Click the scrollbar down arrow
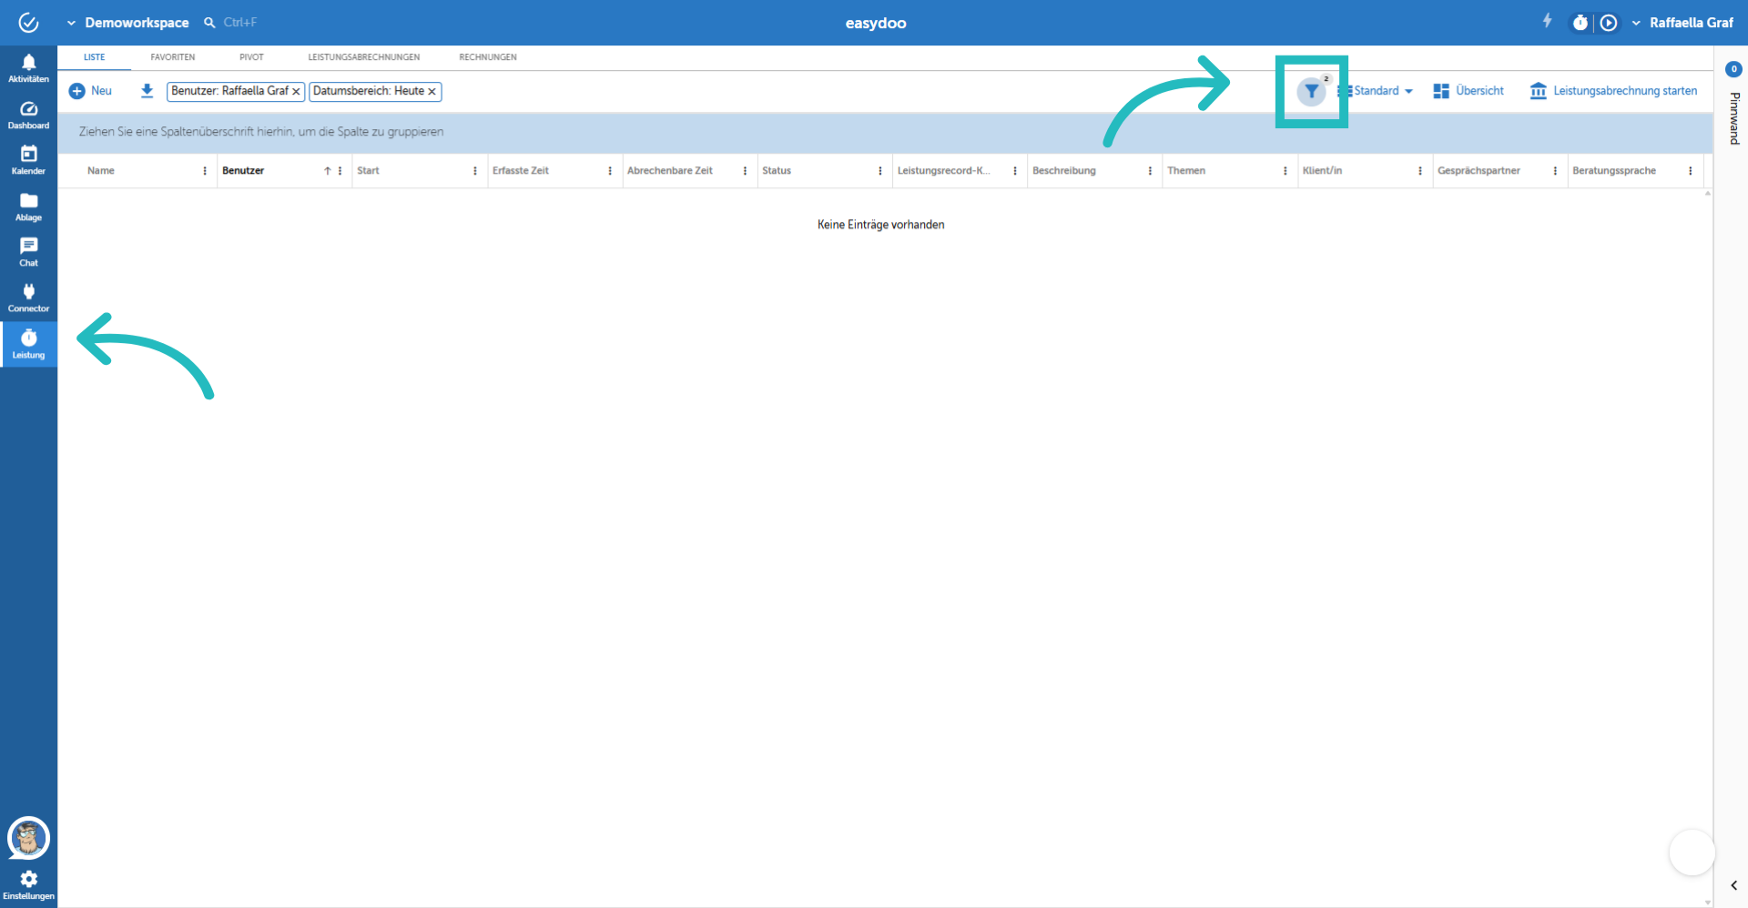1748x908 pixels. click(x=1708, y=903)
